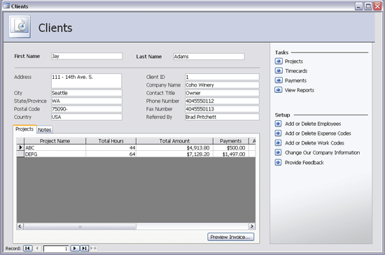Click the Postal Code field
This screenshot has height=255, width=385.
click(87, 109)
